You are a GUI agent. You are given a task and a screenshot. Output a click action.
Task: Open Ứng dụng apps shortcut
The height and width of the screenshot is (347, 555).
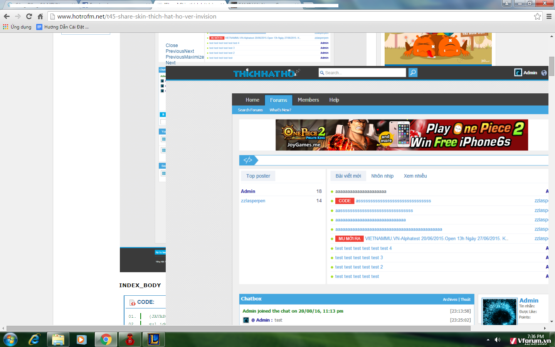tap(17, 27)
